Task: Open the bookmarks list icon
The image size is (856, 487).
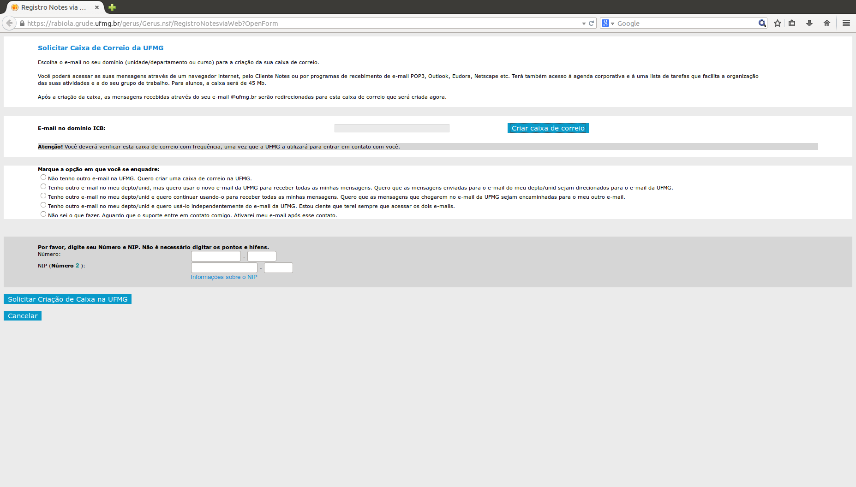Action: click(792, 23)
